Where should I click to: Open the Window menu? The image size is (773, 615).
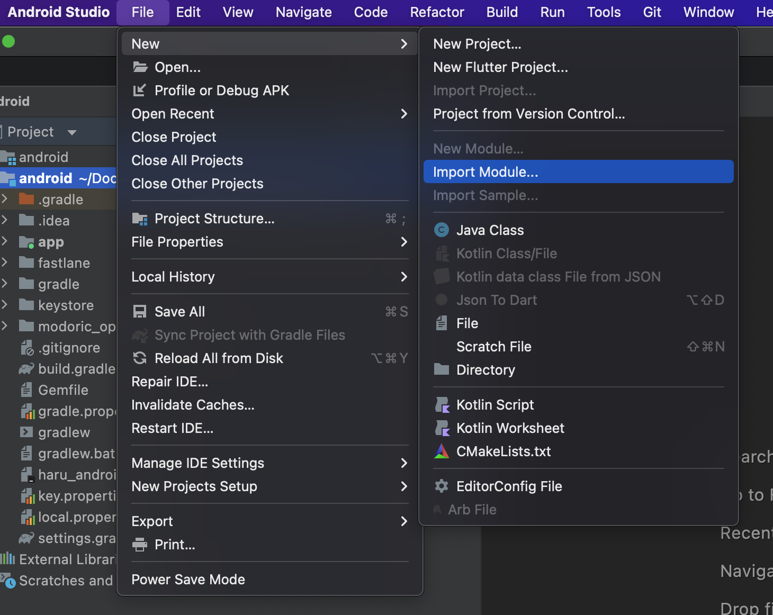[709, 12]
